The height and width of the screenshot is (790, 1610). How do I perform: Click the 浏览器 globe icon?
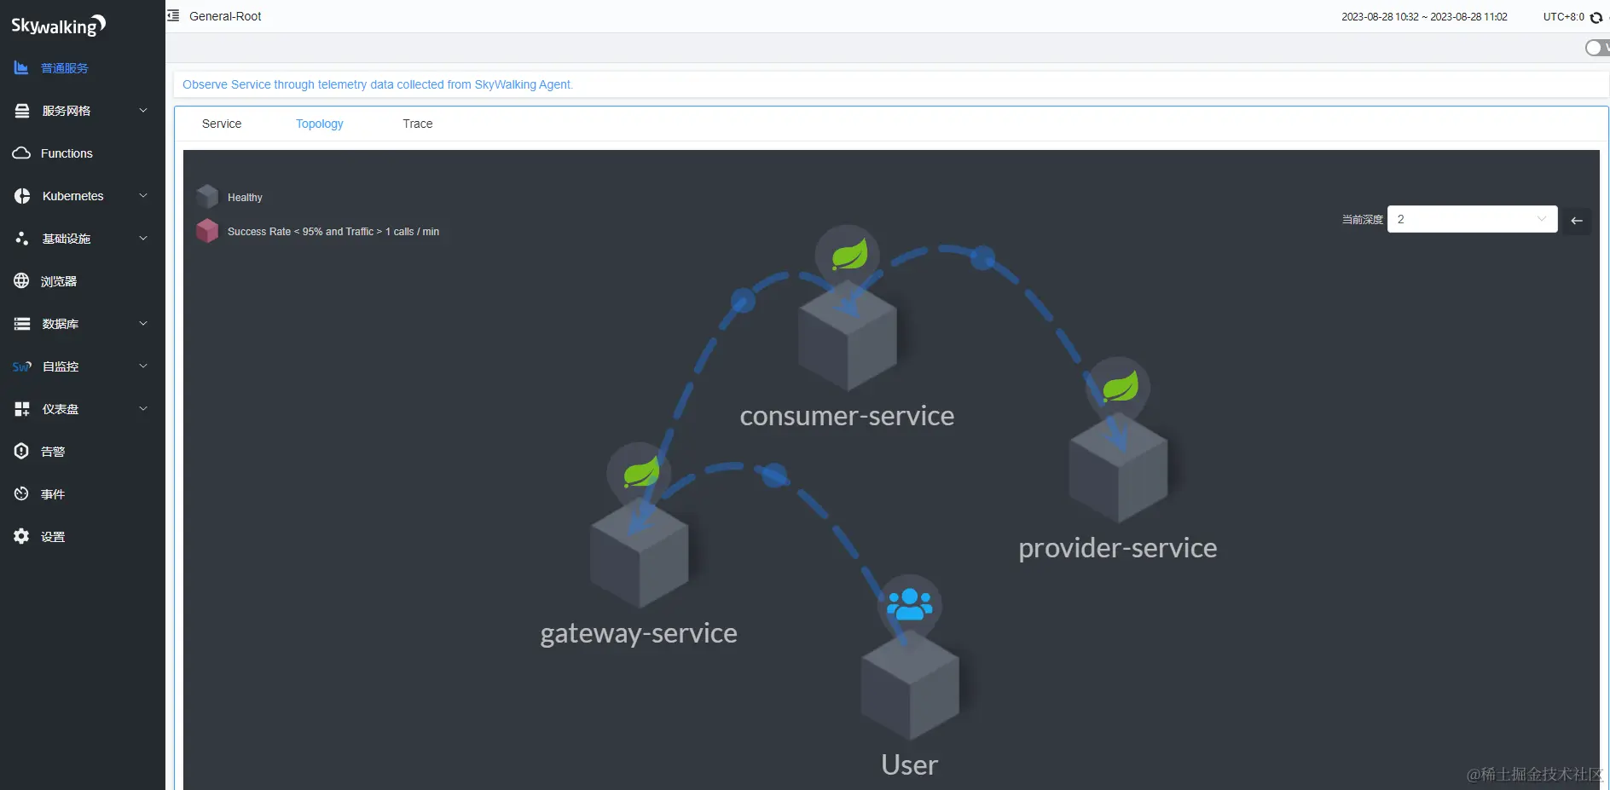click(21, 280)
